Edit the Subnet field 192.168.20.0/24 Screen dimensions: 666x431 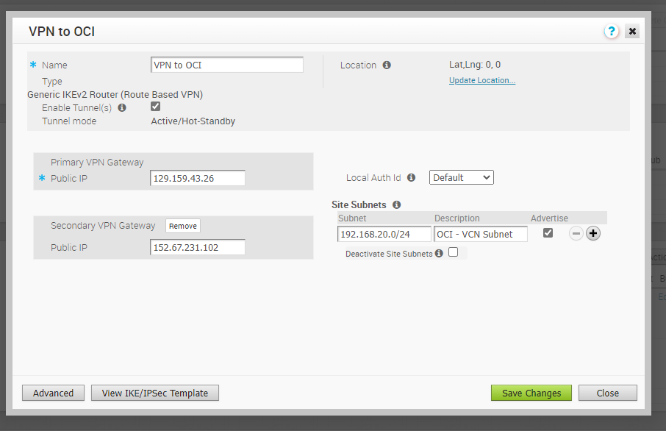point(384,234)
